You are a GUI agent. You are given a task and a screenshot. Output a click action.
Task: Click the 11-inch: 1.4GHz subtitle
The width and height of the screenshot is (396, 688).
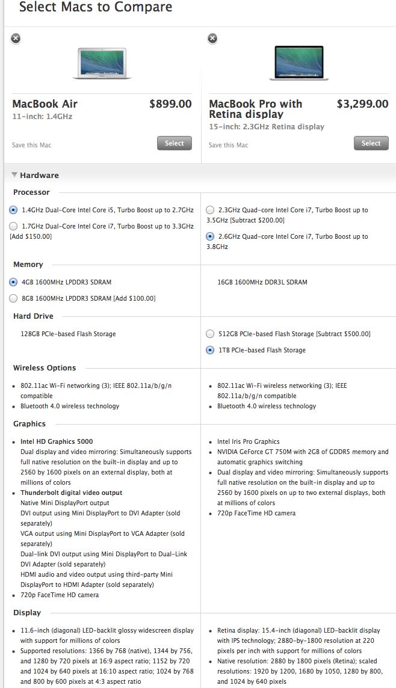coord(42,117)
